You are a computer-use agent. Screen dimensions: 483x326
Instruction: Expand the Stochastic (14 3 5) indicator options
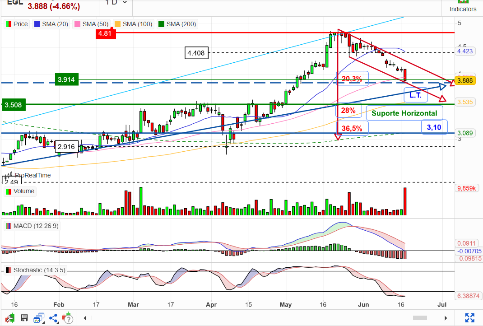click(x=35, y=270)
